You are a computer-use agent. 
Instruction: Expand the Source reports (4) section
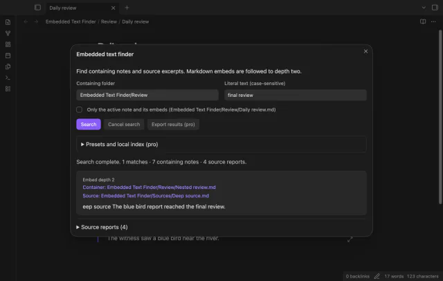pos(102,227)
